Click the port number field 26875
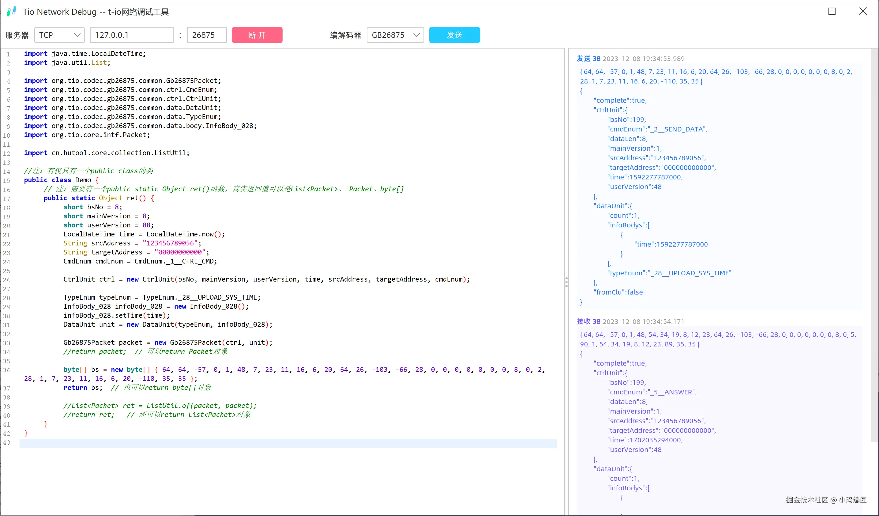 (x=207, y=35)
